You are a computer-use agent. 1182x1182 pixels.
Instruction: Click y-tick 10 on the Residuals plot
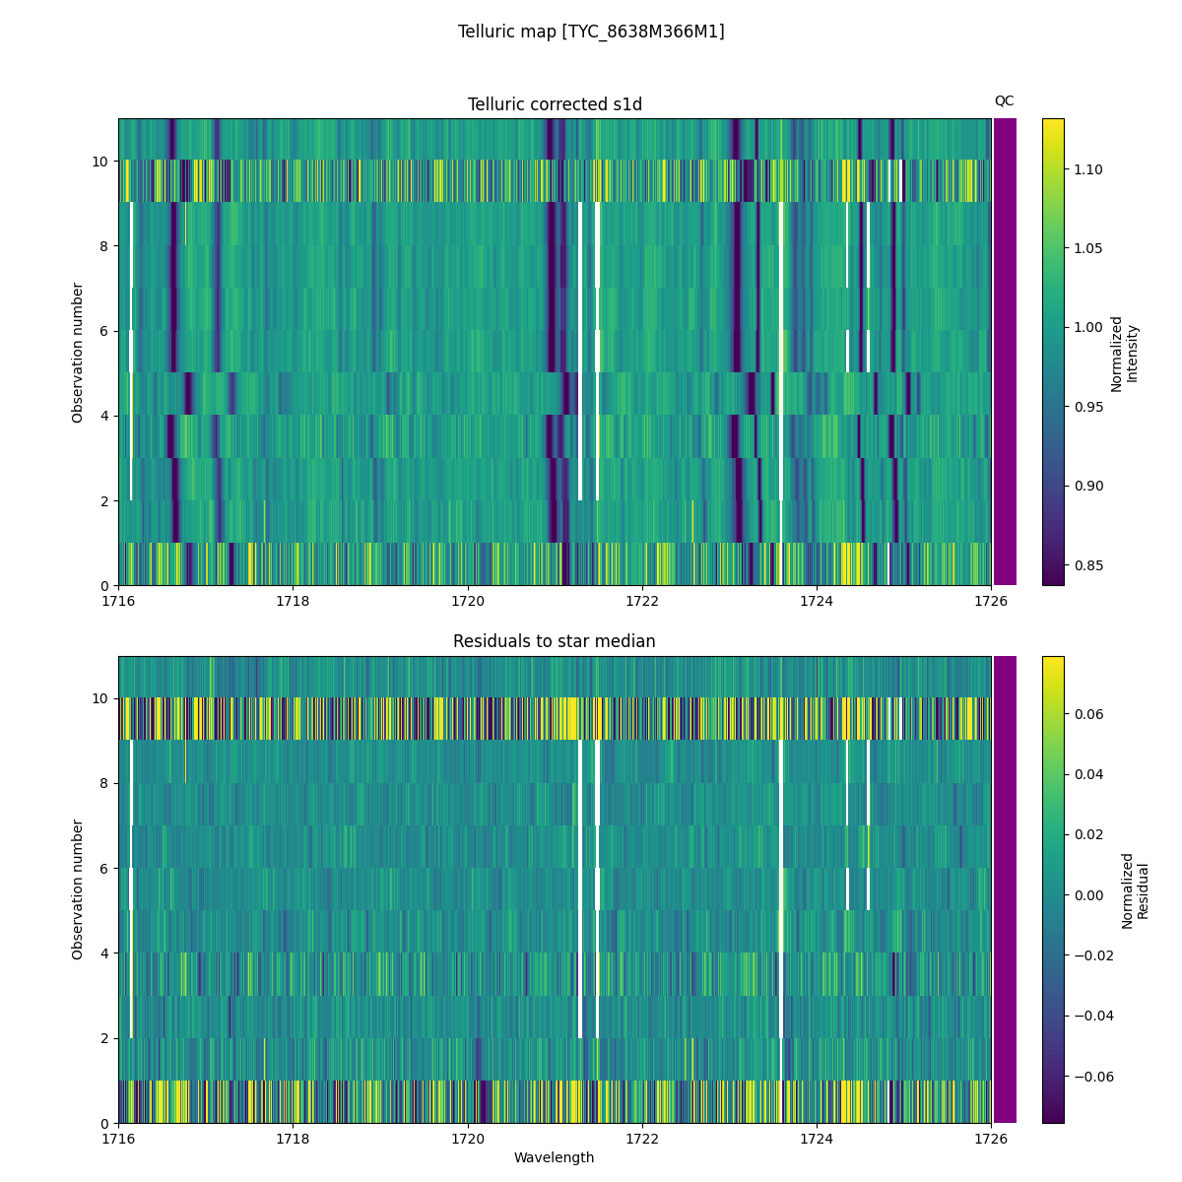click(102, 698)
